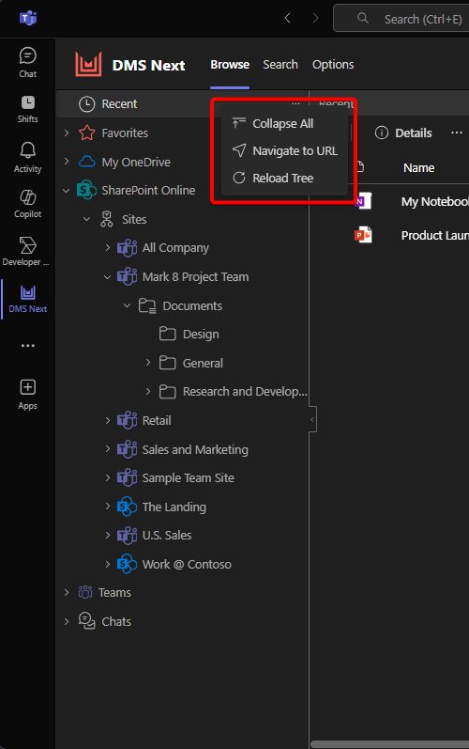Expand the Chats node
The image size is (469, 749).
(x=67, y=621)
